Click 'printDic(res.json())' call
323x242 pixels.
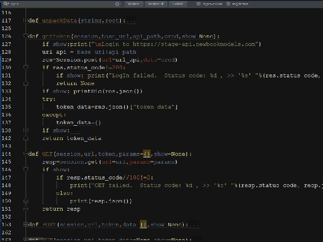(x=108, y=91)
